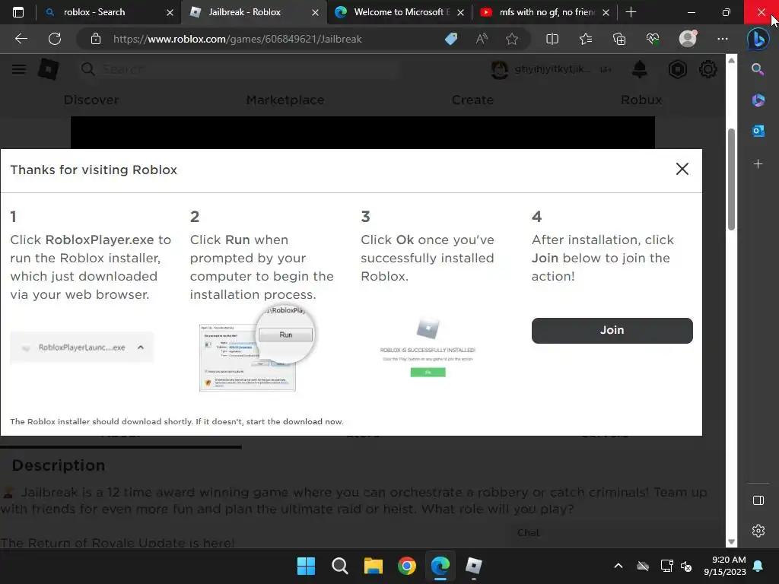Go back using browser back arrow
Image resolution: width=779 pixels, height=584 pixels.
click(21, 39)
